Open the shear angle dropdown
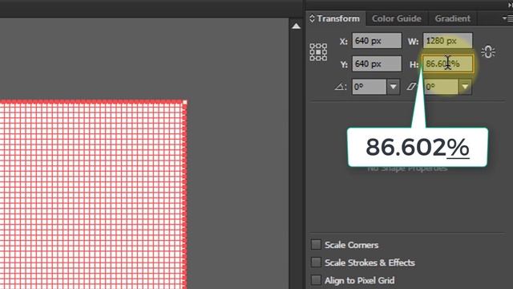513x289 pixels. click(x=465, y=87)
